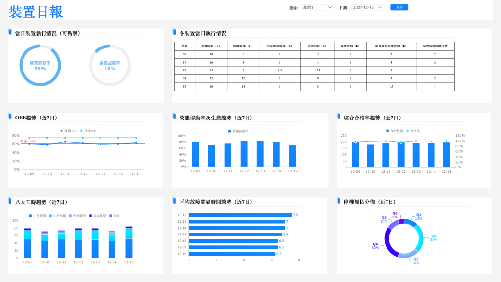
Task: Click the S3 device cell in the table
Action: click(184, 54)
